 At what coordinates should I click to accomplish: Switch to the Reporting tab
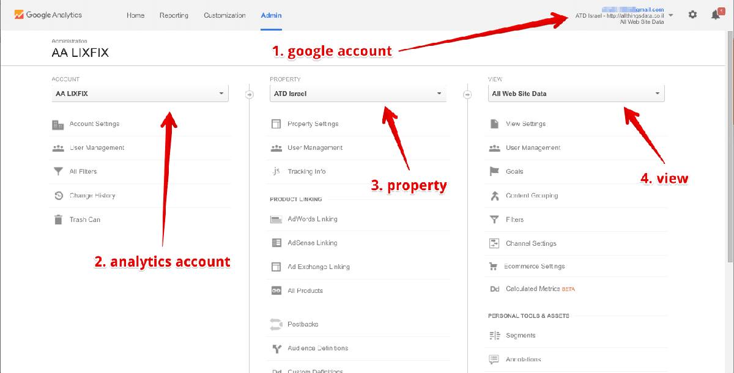coord(174,15)
